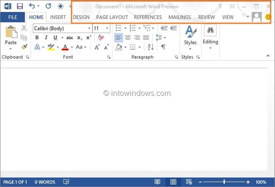Open the Change Case Aa menu
Screen dimensions: 275x187
pyautogui.click(x=81, y=47)
